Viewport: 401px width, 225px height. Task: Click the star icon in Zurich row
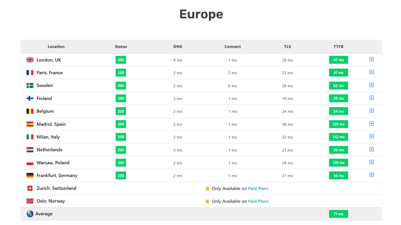tap(208, 189)
